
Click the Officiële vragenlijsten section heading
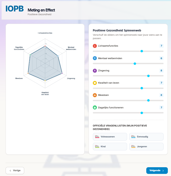[x=120, y=127]
